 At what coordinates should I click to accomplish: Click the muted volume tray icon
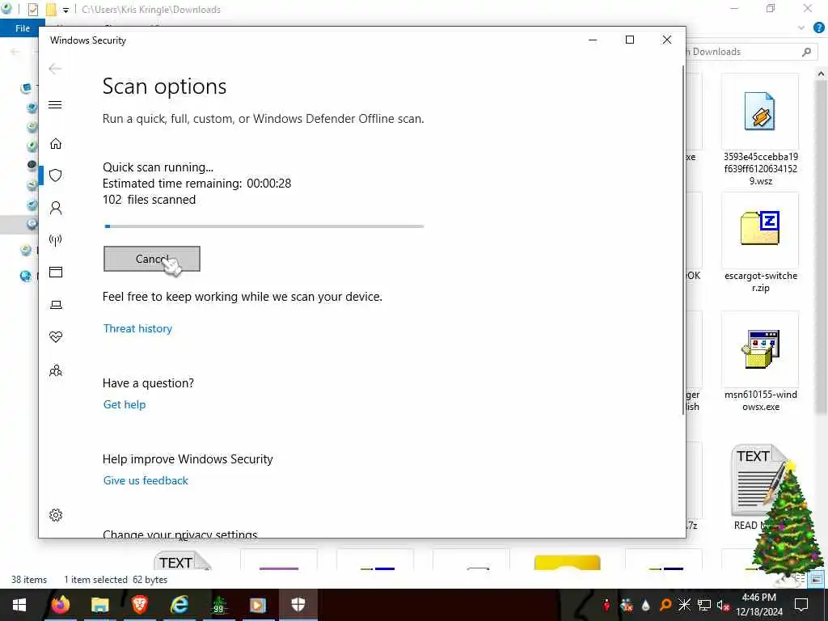click(x=724, y=605)
